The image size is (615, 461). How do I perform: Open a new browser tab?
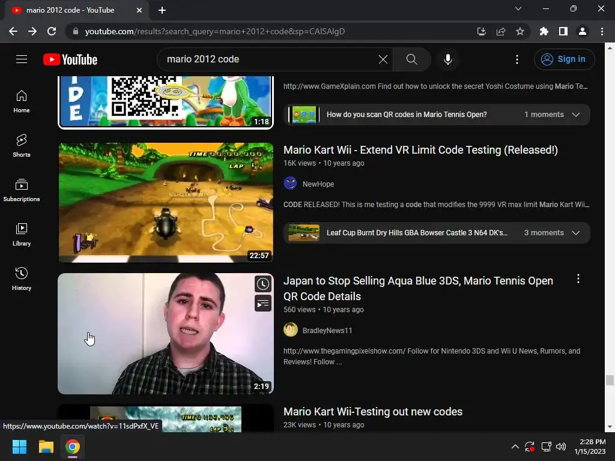[162, 10]
